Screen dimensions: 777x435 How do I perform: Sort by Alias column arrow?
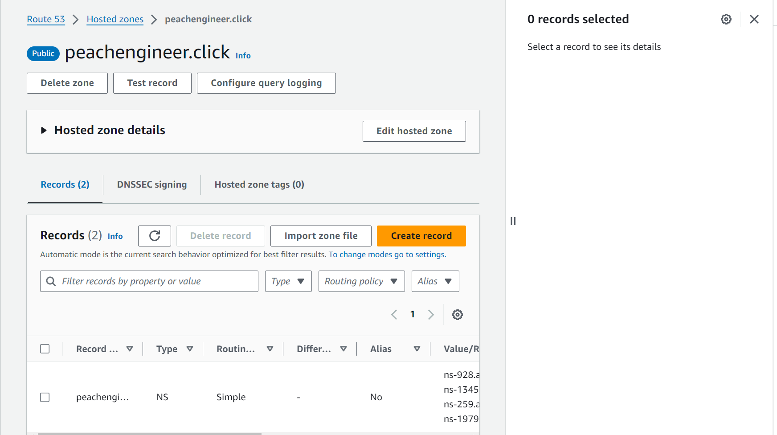tap(417, 349)
